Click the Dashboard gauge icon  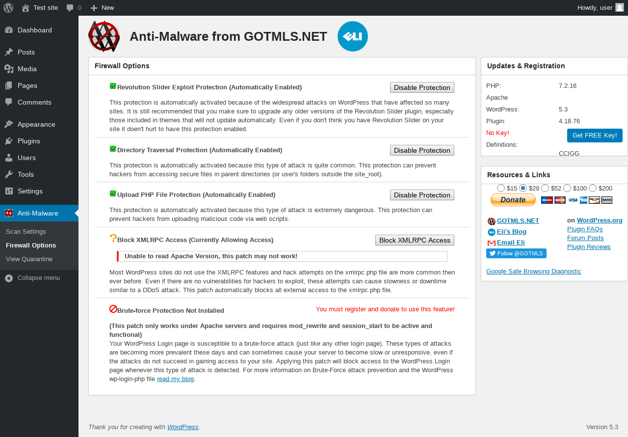(9, 30)
